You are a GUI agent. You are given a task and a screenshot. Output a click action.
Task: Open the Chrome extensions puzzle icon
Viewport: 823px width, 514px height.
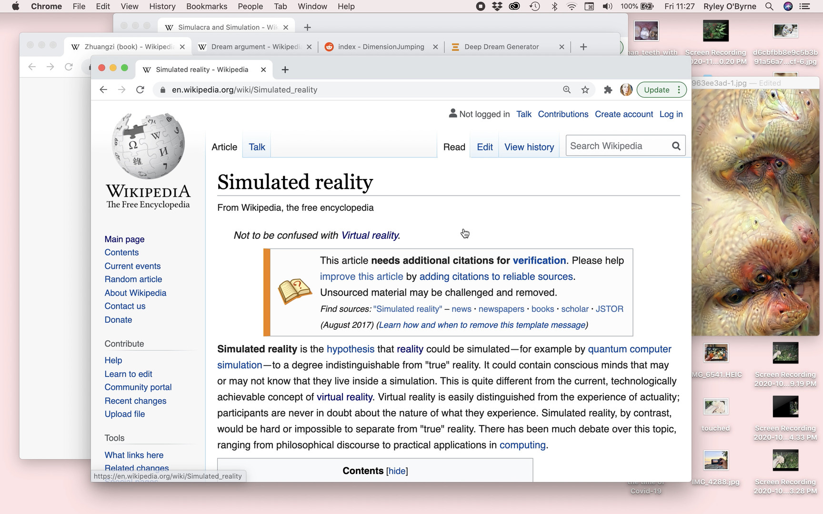pyautogui.click(x=608, y=90)
